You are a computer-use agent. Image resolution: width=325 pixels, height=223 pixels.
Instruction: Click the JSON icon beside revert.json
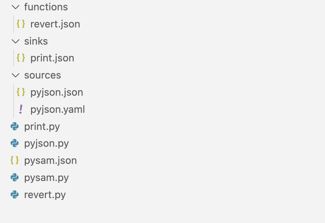(x=20, y=24)
